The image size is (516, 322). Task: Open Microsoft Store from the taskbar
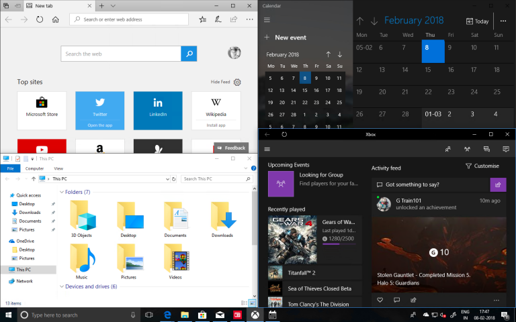pyautogui.click(x=202, y=315)
